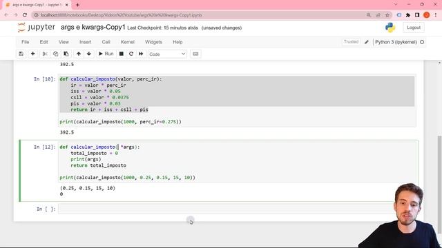The width and height of the screenshot is (442, 248).
Task: Click the print(args) line in In [12]
Action: click(x=86, y=159)
